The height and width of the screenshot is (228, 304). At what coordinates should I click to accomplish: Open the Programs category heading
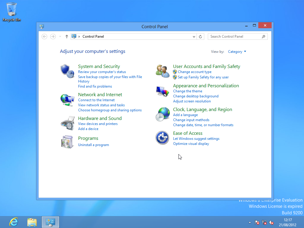pyautogui.click(x=88, y=138)
